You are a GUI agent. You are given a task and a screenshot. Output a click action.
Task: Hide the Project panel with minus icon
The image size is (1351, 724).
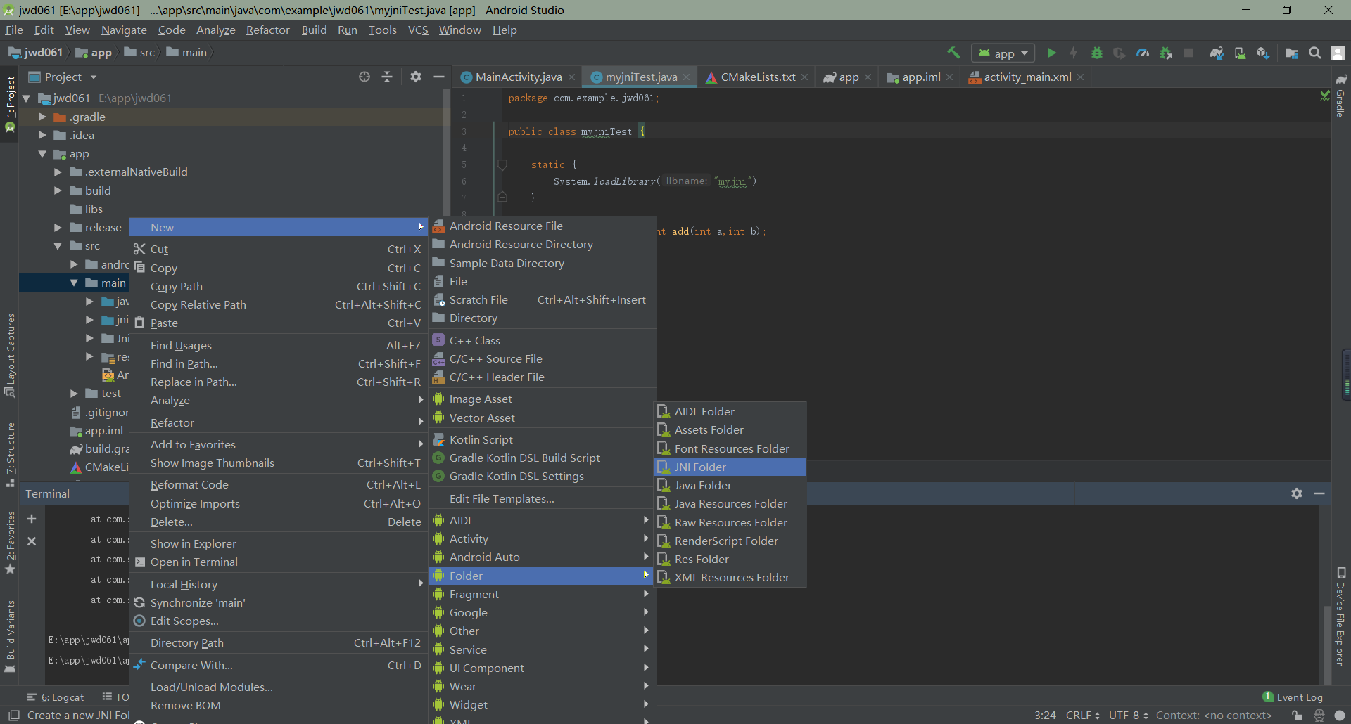[x=439, y=77]
